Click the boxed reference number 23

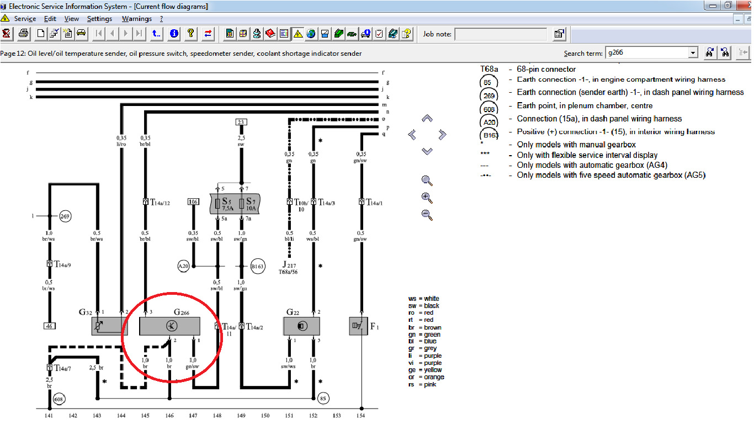pyautogui.click(x=241, y=122)
